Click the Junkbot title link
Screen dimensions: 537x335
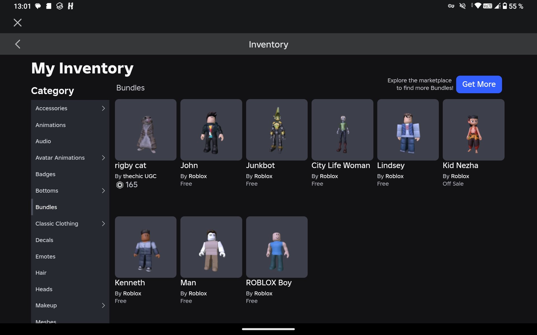[260, 166]
